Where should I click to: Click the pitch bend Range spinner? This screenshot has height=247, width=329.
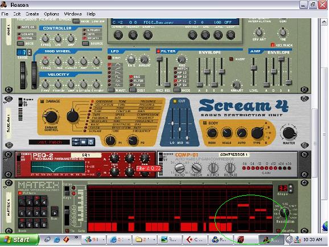pyautogui.click(x=30, y=52)
